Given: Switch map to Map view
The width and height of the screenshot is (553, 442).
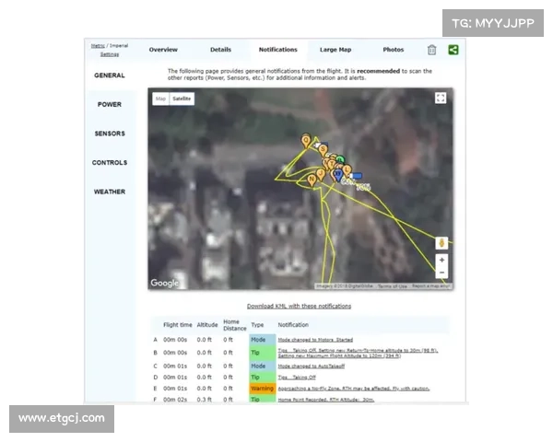Looking at the screenshot, I should click(160, 99).
